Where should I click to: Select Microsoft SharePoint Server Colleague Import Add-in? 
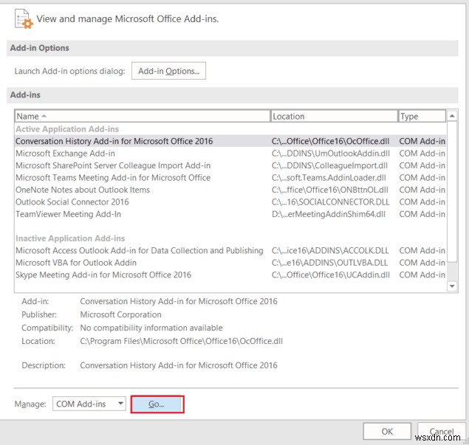[x=230, y=165]
